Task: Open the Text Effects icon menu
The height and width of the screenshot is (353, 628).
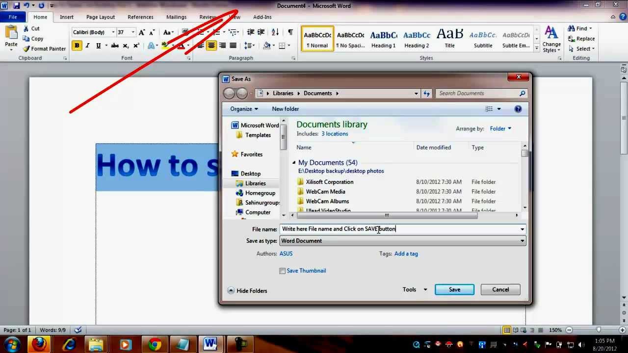Action: pyautogui.click(x=151, y=46)
